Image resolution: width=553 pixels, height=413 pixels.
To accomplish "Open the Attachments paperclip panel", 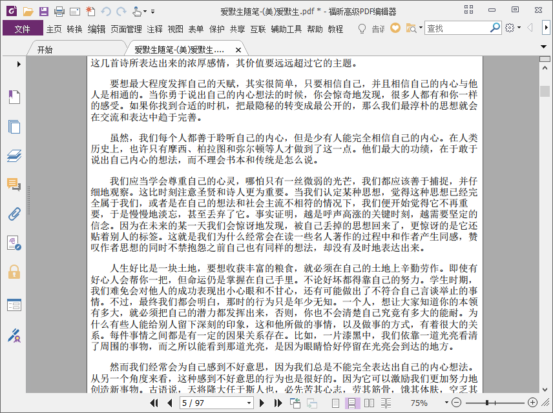I will tap(14, 214).
